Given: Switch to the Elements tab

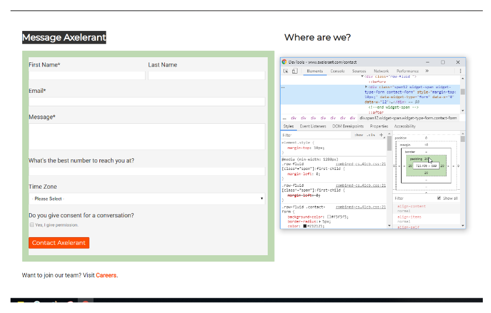Looking at the screenshot, I should 314,71.
